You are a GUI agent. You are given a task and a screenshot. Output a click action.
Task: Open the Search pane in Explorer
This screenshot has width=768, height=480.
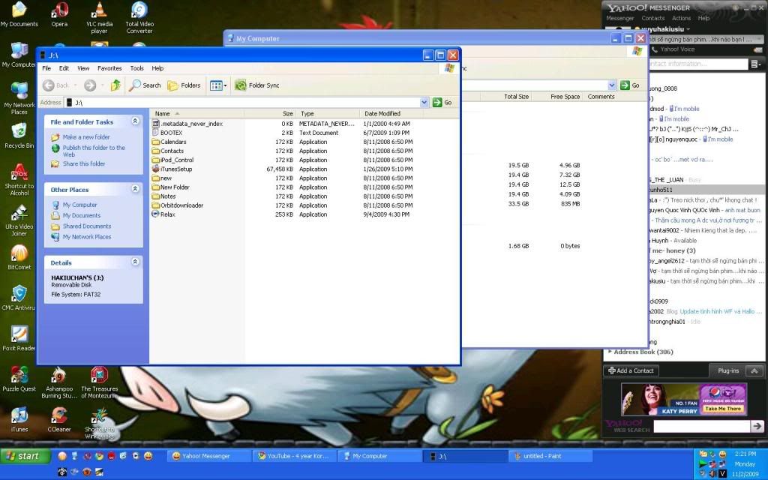click(x=145, y=85)
